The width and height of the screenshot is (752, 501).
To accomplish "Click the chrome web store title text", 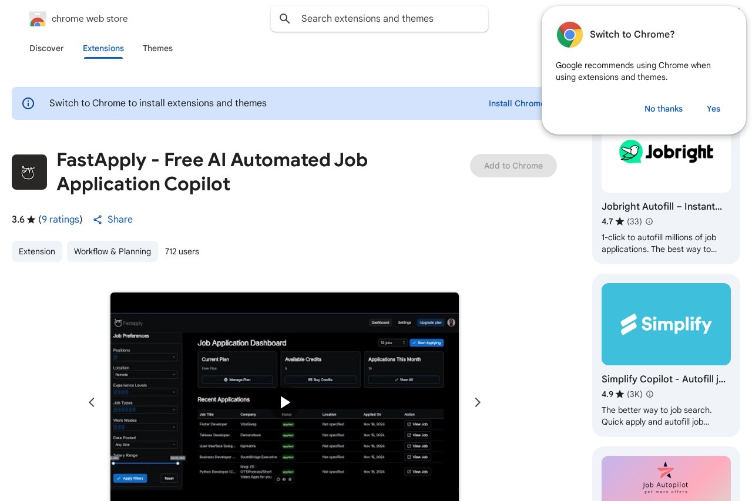I will click(90, 19).
